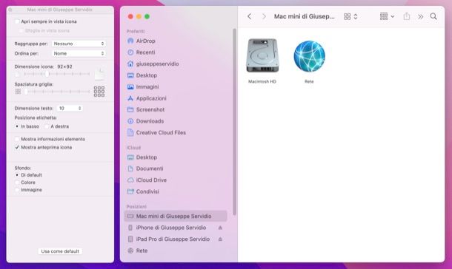
Task: Click the iCloud Drive cloud icon
Action: (130, 180)
